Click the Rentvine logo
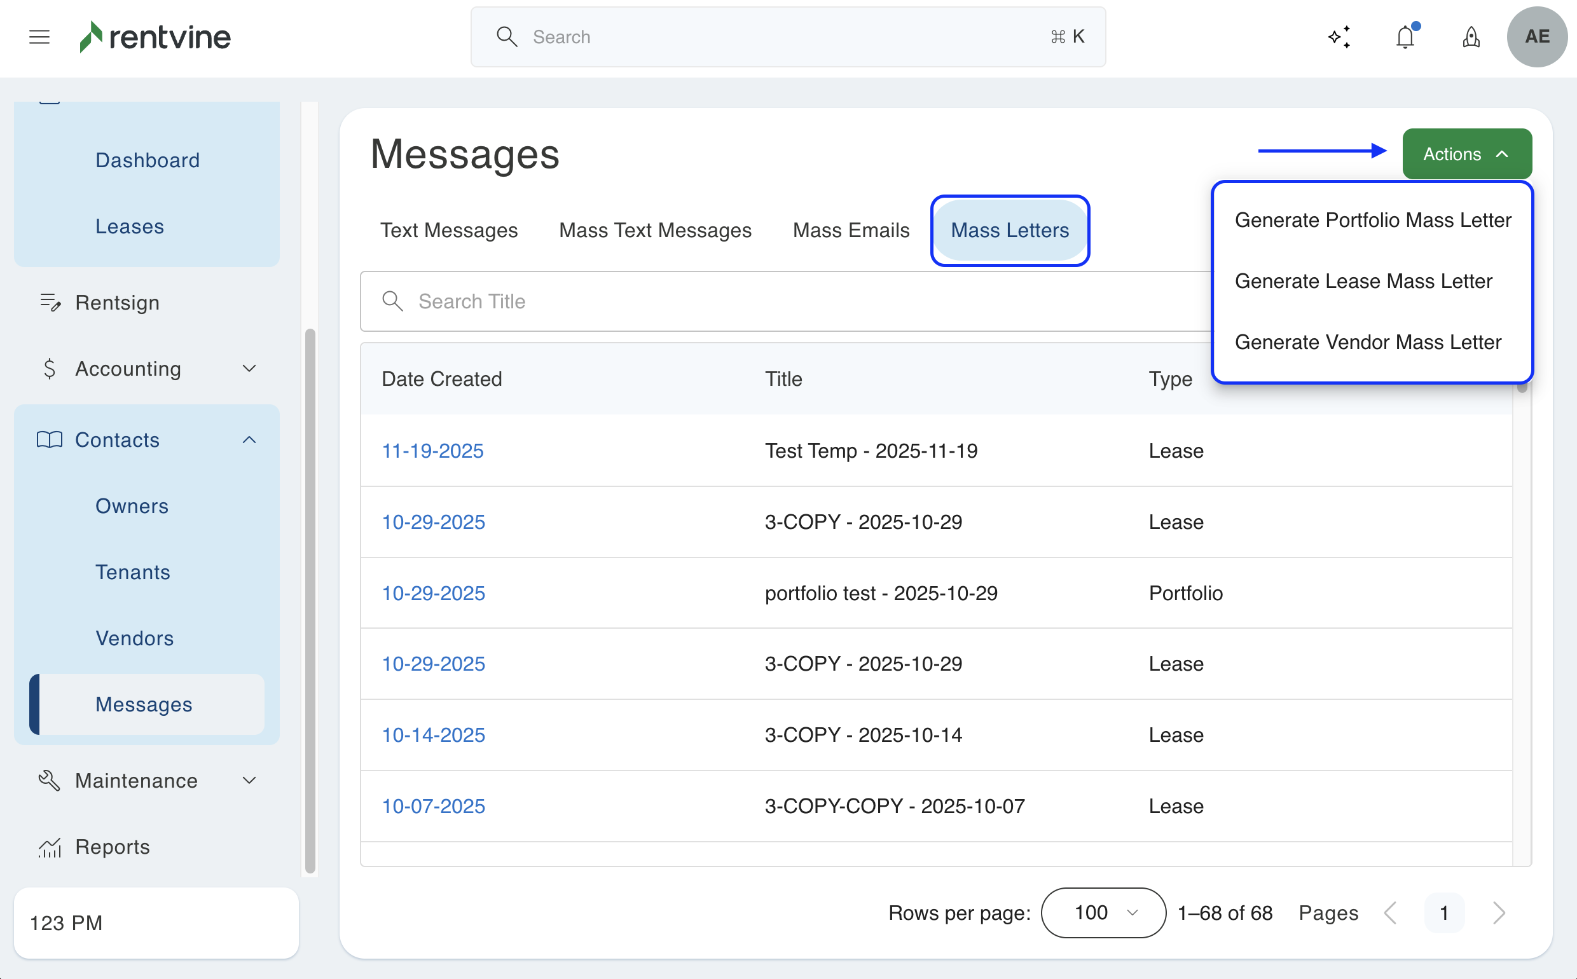The height and width of the screenshot is (979, 1577). [x=155, y=37]
